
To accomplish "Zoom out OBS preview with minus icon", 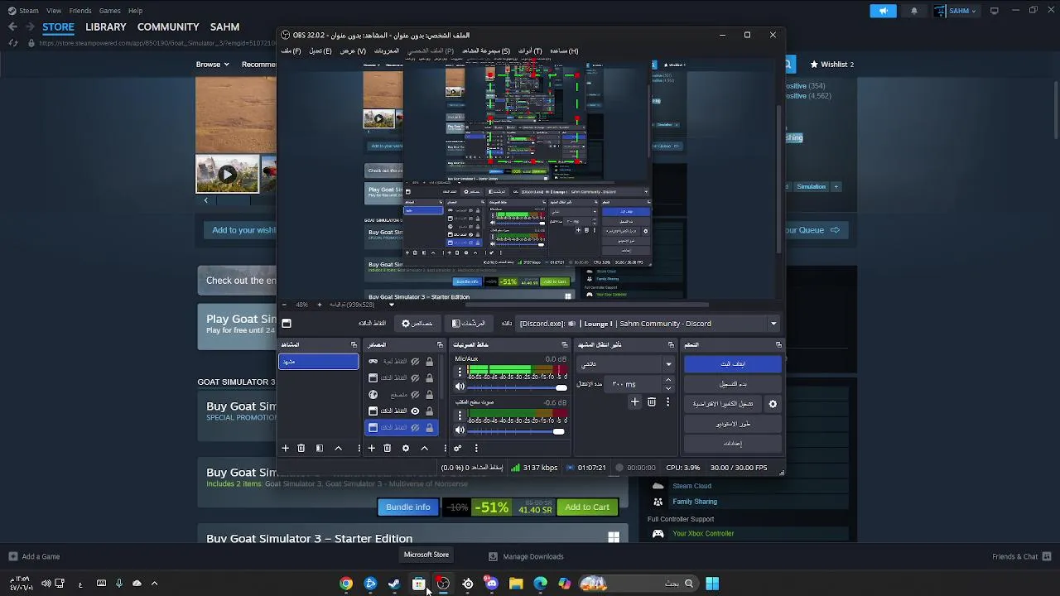I will coord(286,305).
